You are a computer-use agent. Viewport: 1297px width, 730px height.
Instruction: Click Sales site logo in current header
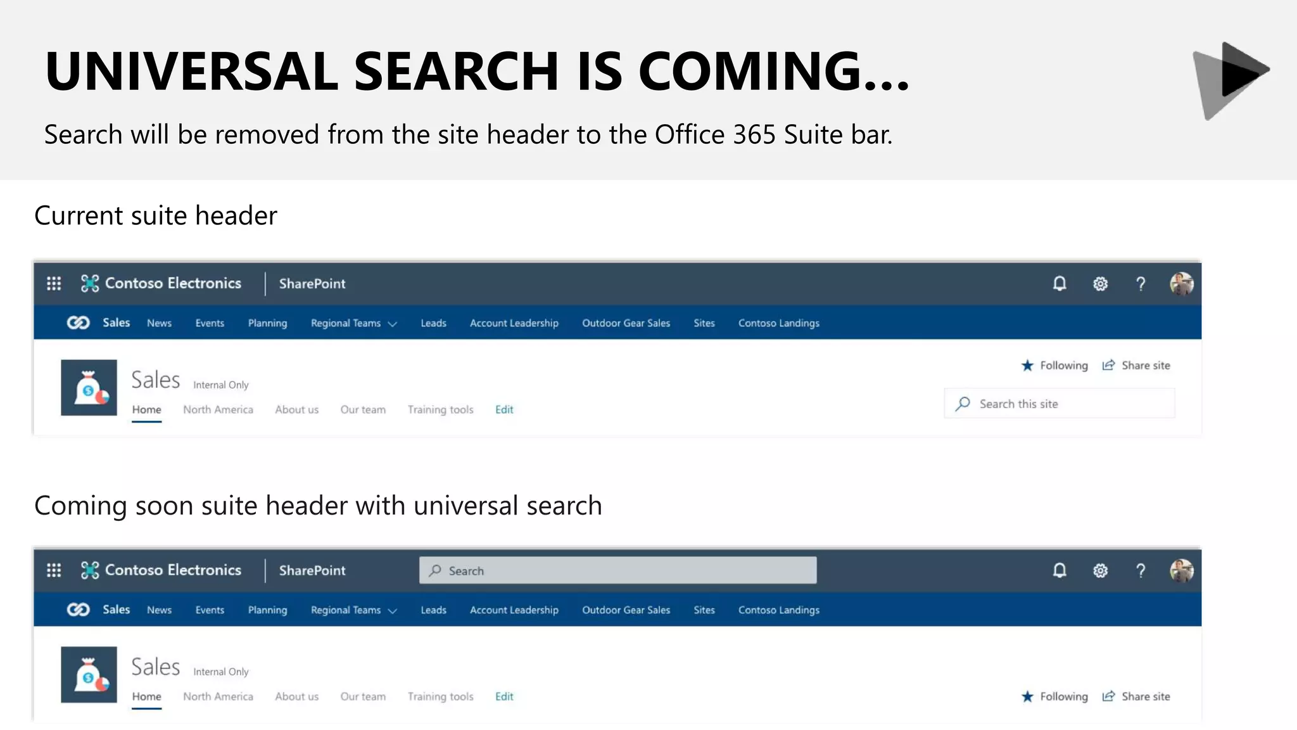[x=89, y=388]
